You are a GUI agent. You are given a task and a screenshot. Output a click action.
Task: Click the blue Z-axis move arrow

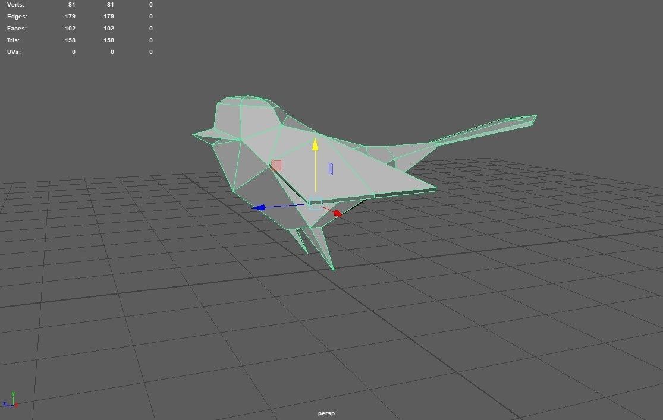click(258, 207)
